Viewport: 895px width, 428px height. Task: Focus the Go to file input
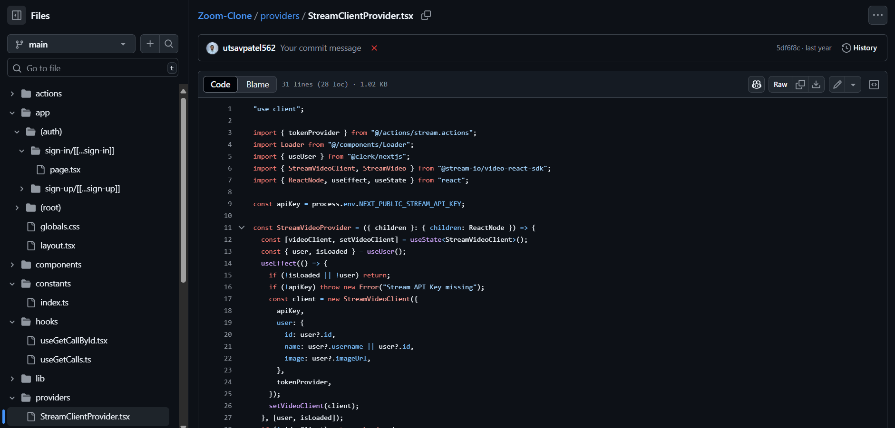pos(93,68)
